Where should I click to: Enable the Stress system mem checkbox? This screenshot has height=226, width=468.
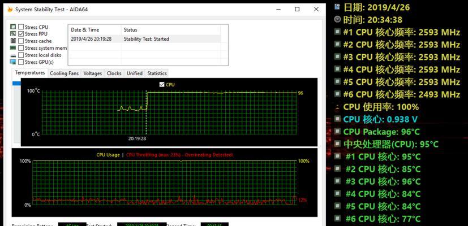[21, 48]
